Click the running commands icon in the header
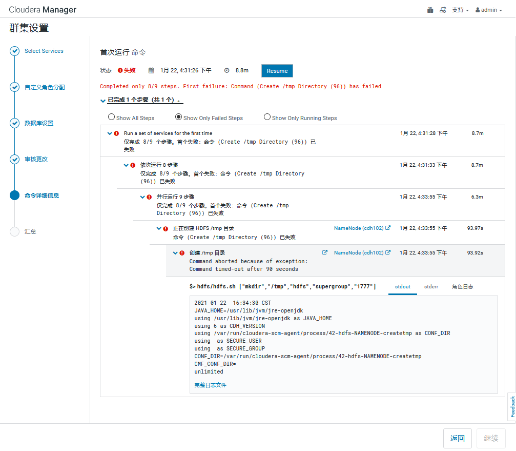 pos(443,9)
